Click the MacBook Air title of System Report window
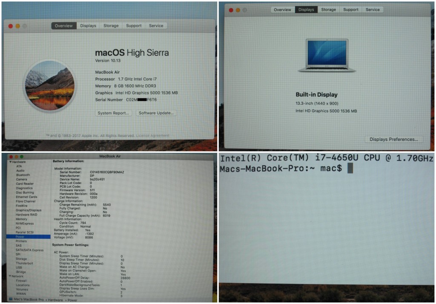The image size is (436, 304). tap(110, 156)
